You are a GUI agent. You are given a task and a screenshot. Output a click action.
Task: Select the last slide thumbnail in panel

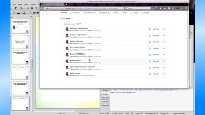coord(20,104)
